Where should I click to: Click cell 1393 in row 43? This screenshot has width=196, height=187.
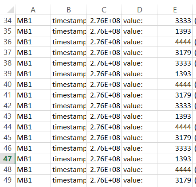pos(175,116)
